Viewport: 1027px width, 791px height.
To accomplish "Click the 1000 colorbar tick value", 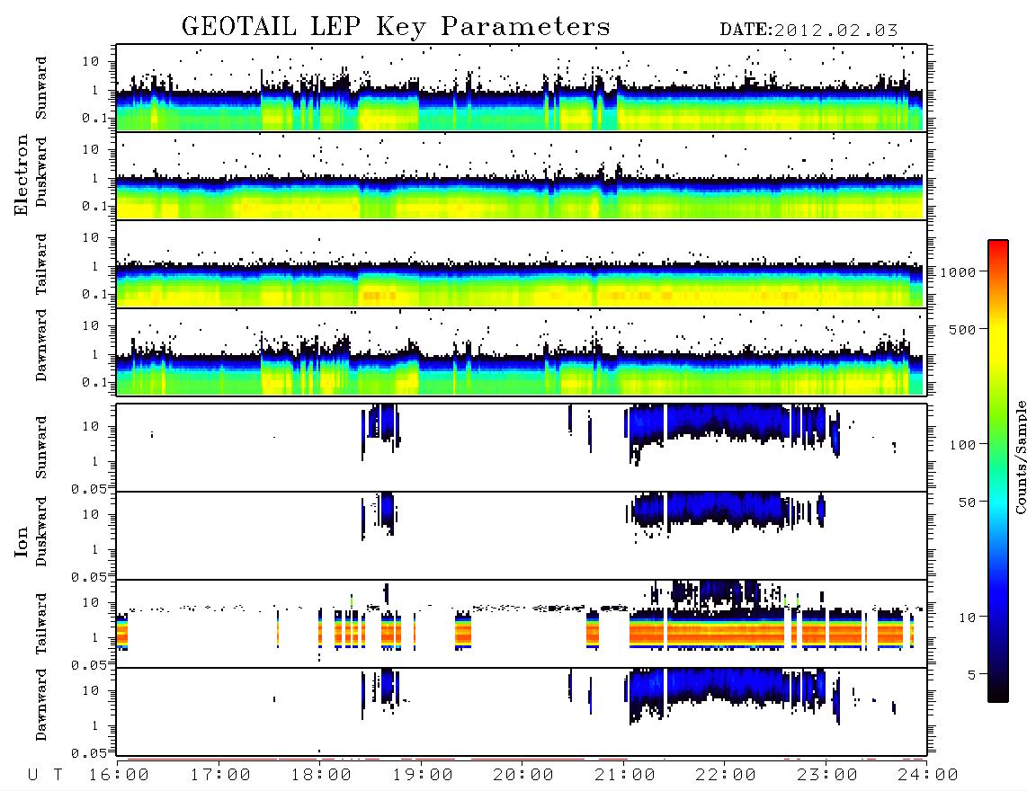I will point(958,272).
